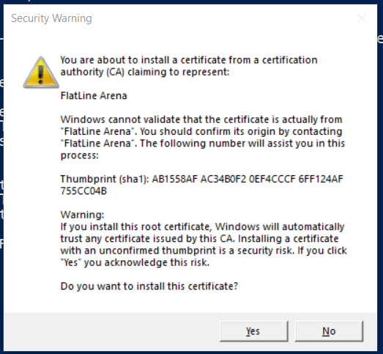
Task: Click the yellow warning triangle icon
Action: click(41, 73)
